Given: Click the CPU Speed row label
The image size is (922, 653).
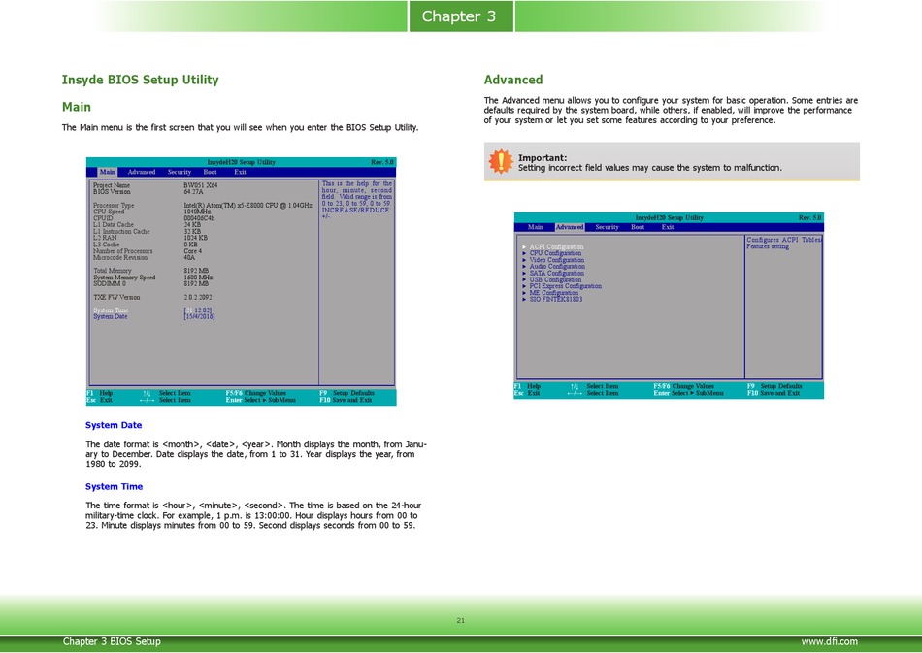Looking at the screenshot, I should point(109,212).
